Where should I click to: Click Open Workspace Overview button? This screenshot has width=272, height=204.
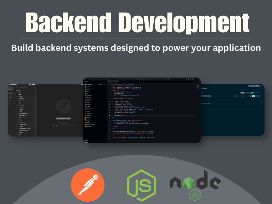coord(63,119)
